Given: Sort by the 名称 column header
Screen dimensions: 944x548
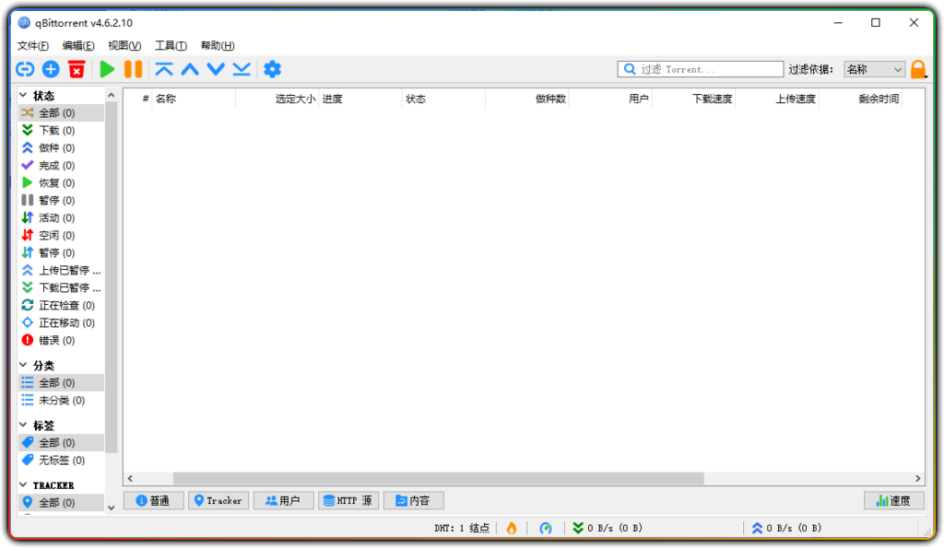Looking at the screenshot, I should pos(194,99).
